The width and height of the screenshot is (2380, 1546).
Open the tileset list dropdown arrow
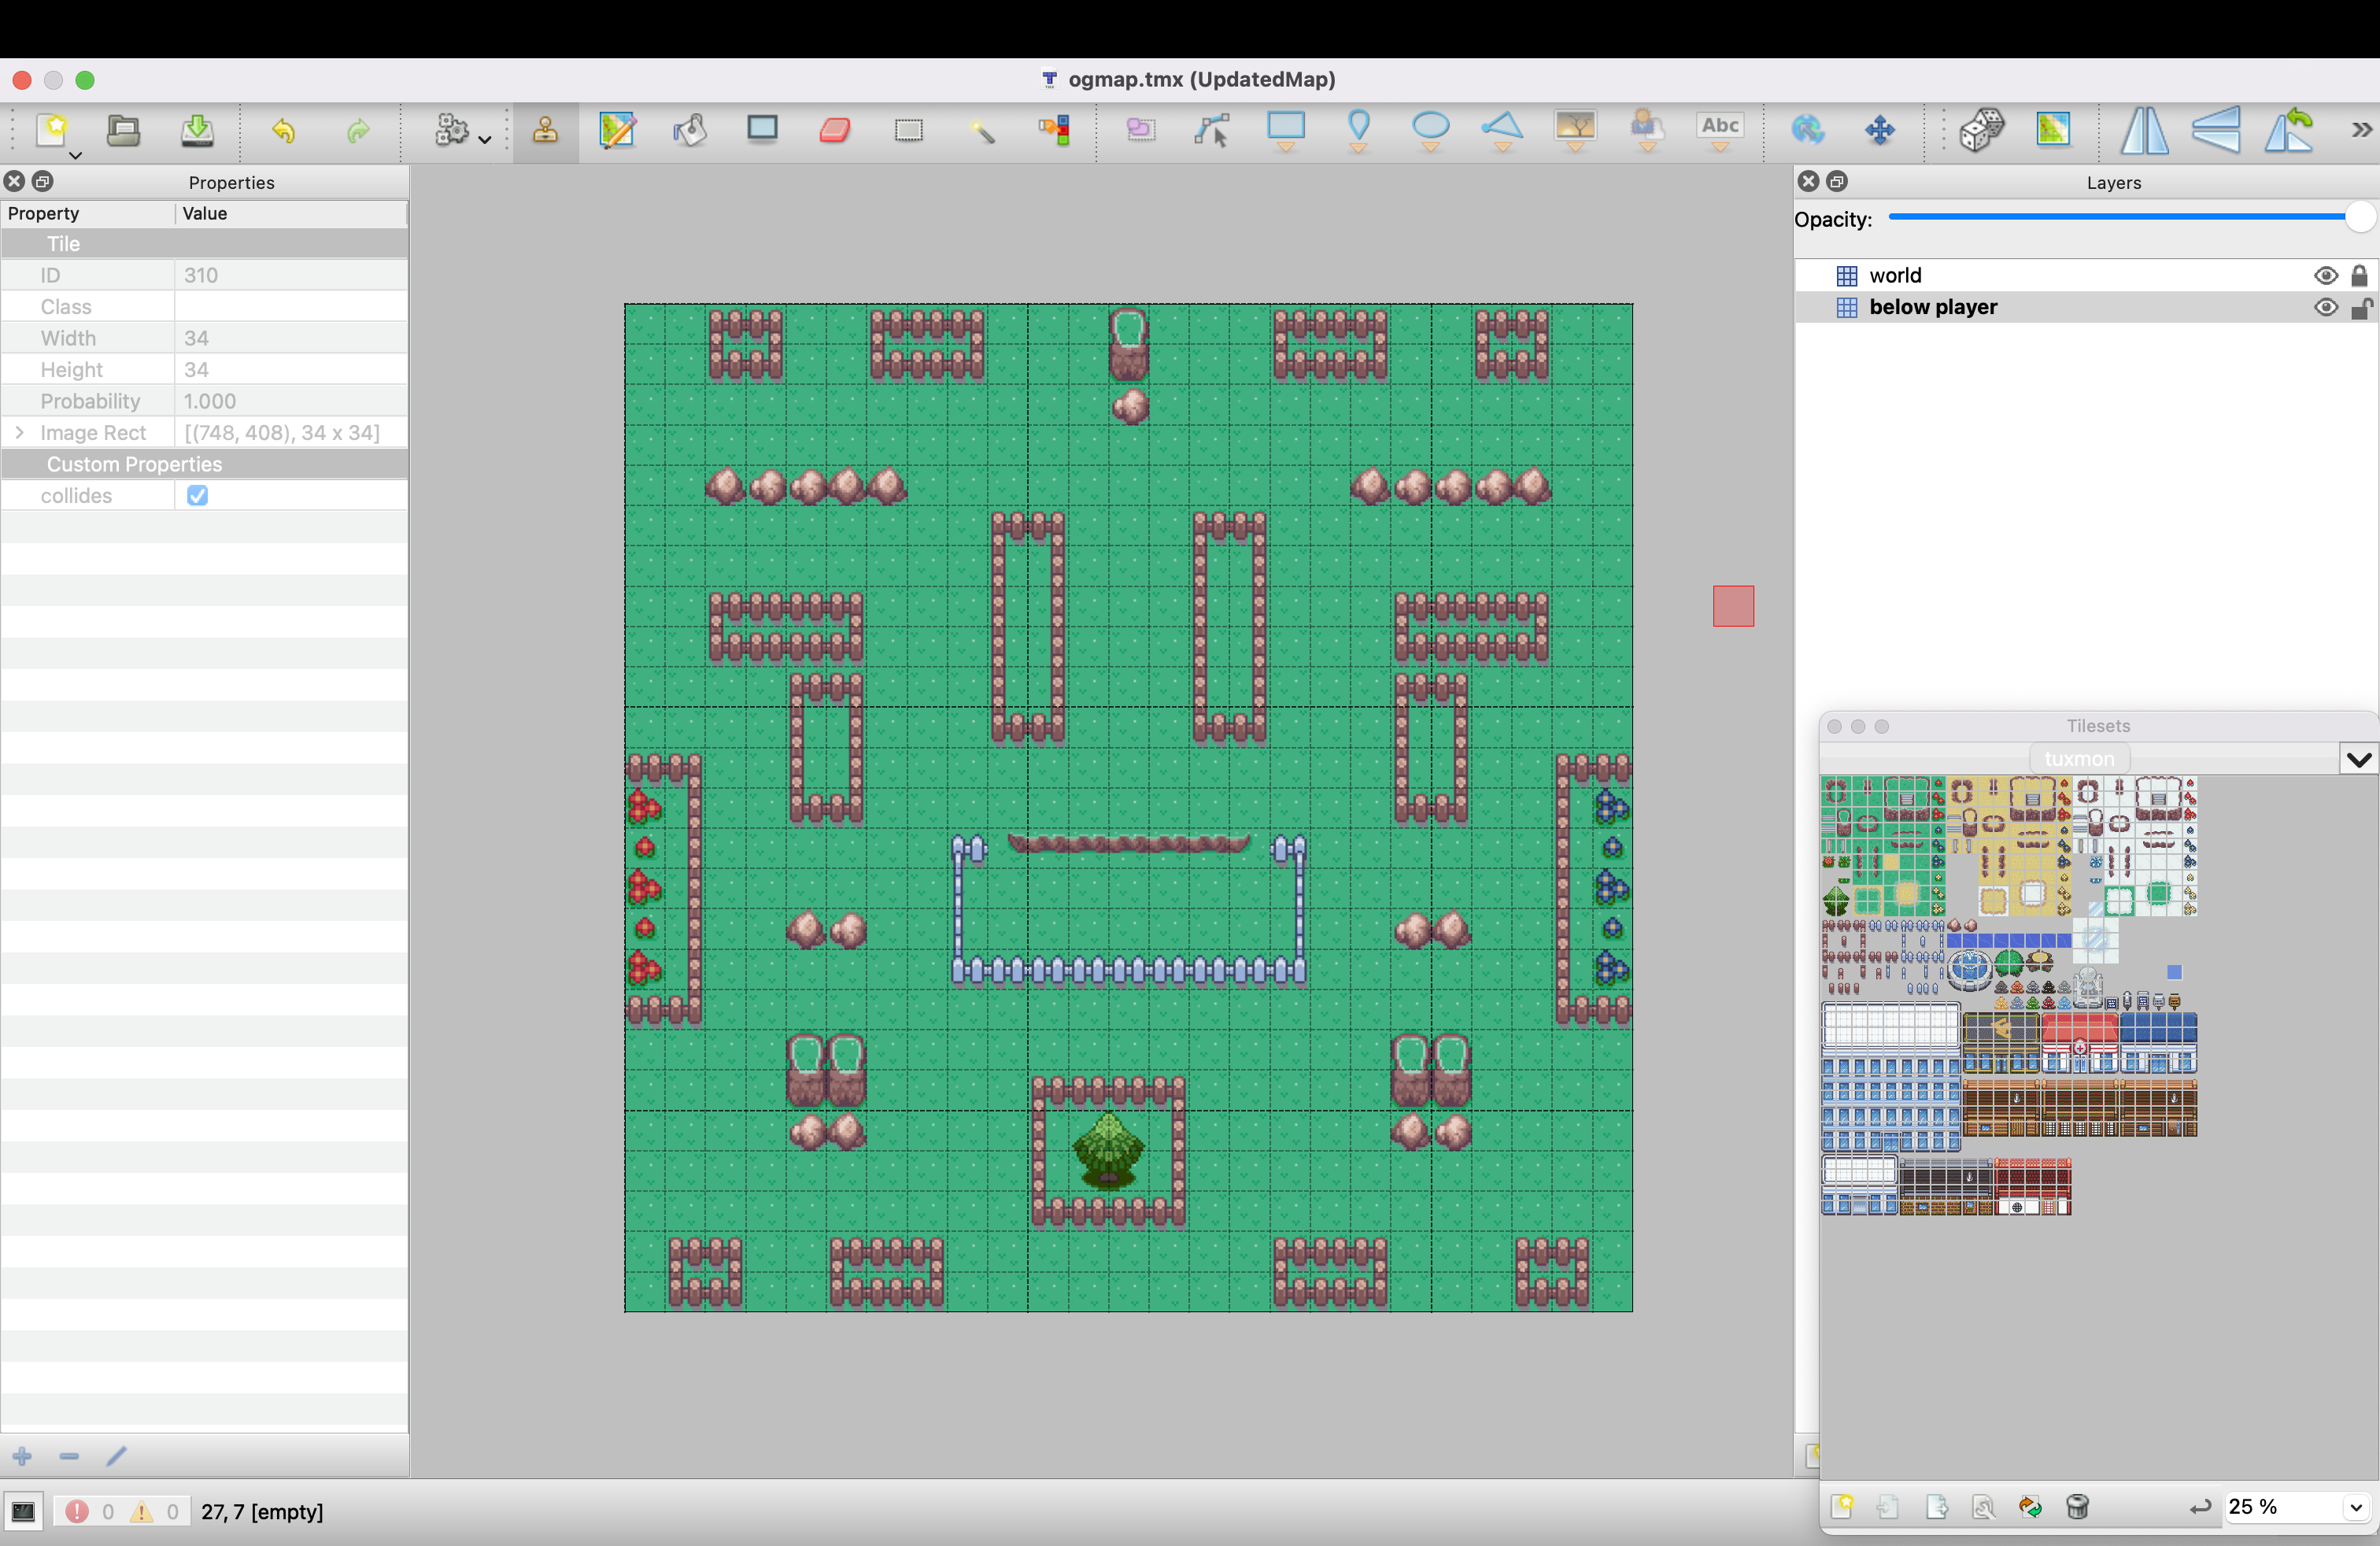pos(2358,759)
